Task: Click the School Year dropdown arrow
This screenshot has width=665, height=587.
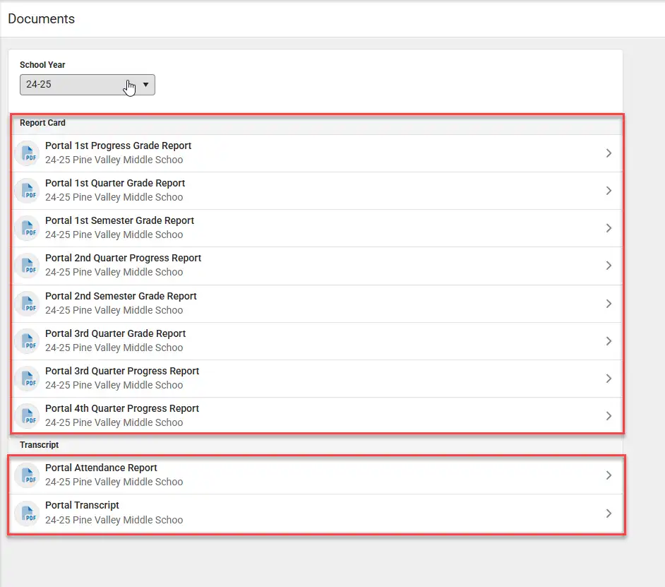Action: click(x=145, y=85)
